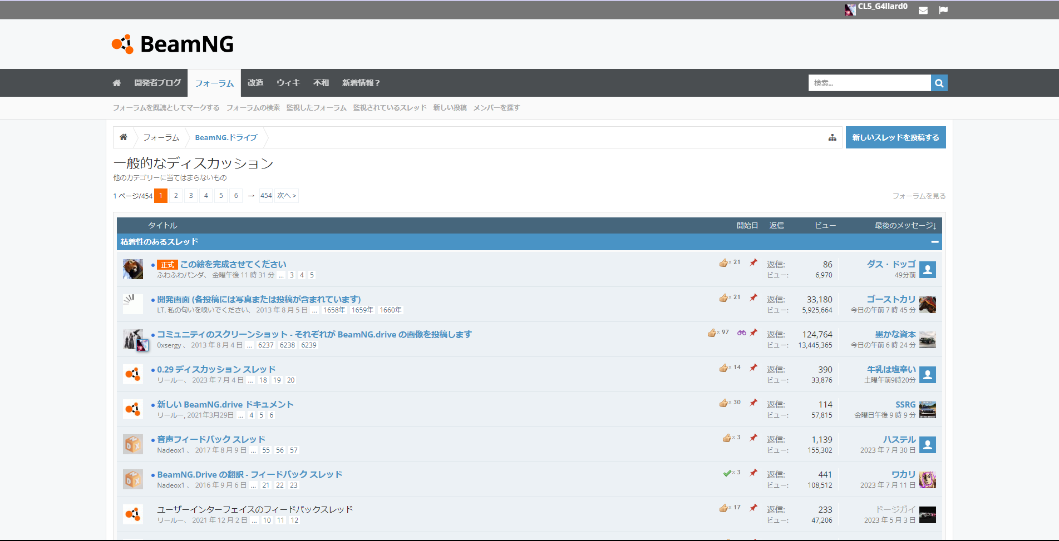Image resolution: width=1059 pixels, height=541 pixels.
Task: Open ユーザーインターフェイスのフィードバックスレッド
Action: tap(255, 509)
